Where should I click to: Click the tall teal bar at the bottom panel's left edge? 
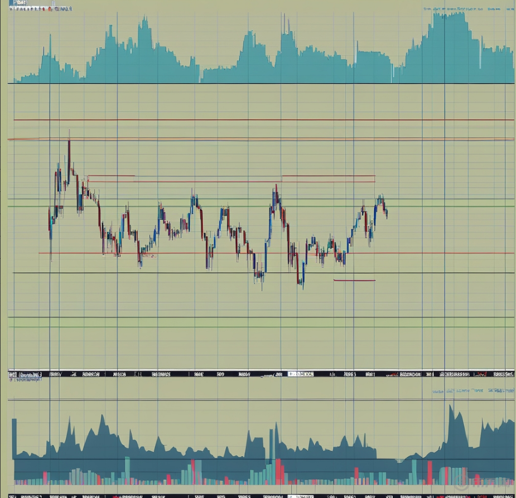click(14, 441)
